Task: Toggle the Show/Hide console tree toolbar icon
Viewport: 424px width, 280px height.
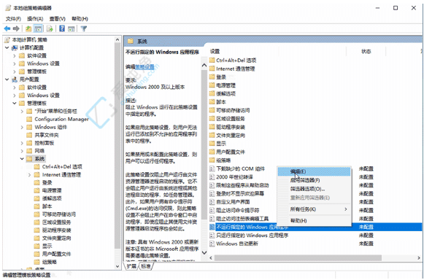Action: pyautogui.click(x=38, y=28)
